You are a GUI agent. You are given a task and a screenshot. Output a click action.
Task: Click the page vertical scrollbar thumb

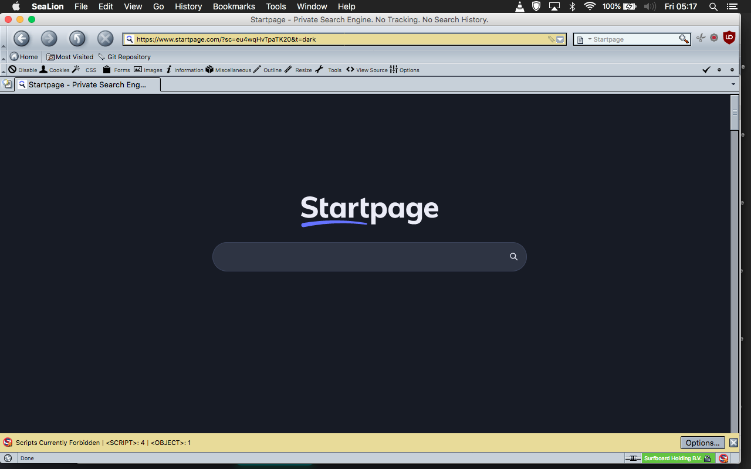(x=735, y=113)
